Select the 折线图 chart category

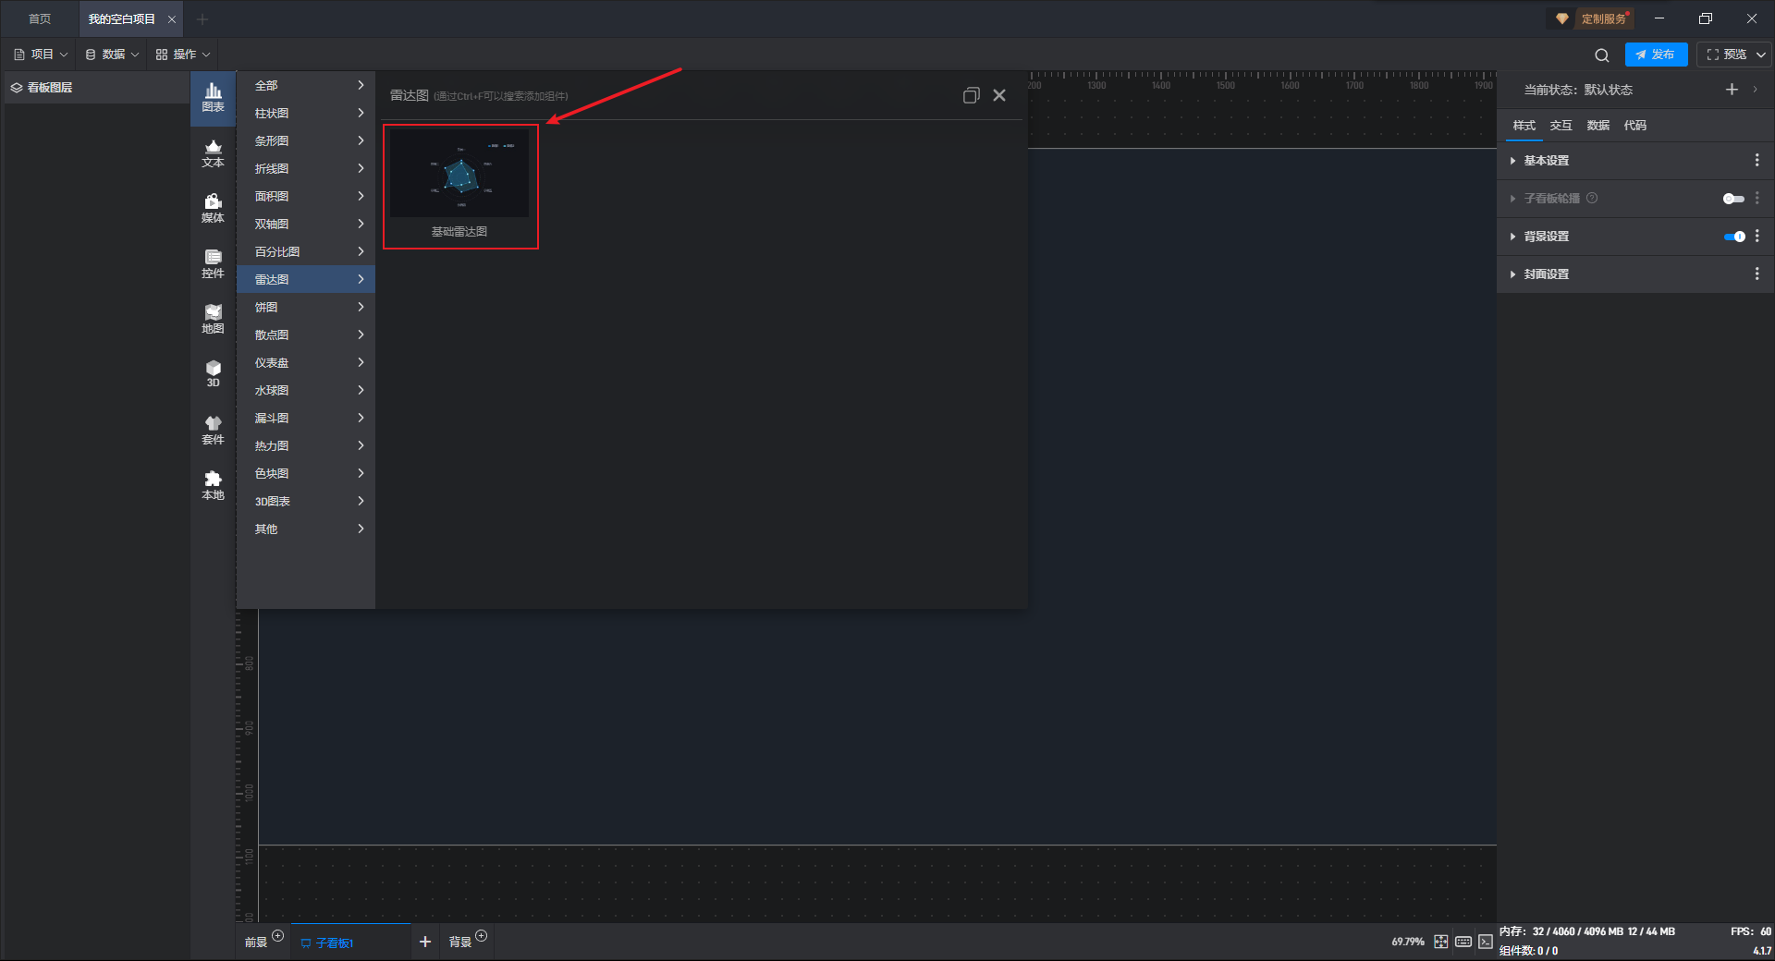point(306,168)
